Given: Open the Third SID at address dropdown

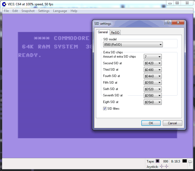Looking at the screenshot, I should (152, 70).
